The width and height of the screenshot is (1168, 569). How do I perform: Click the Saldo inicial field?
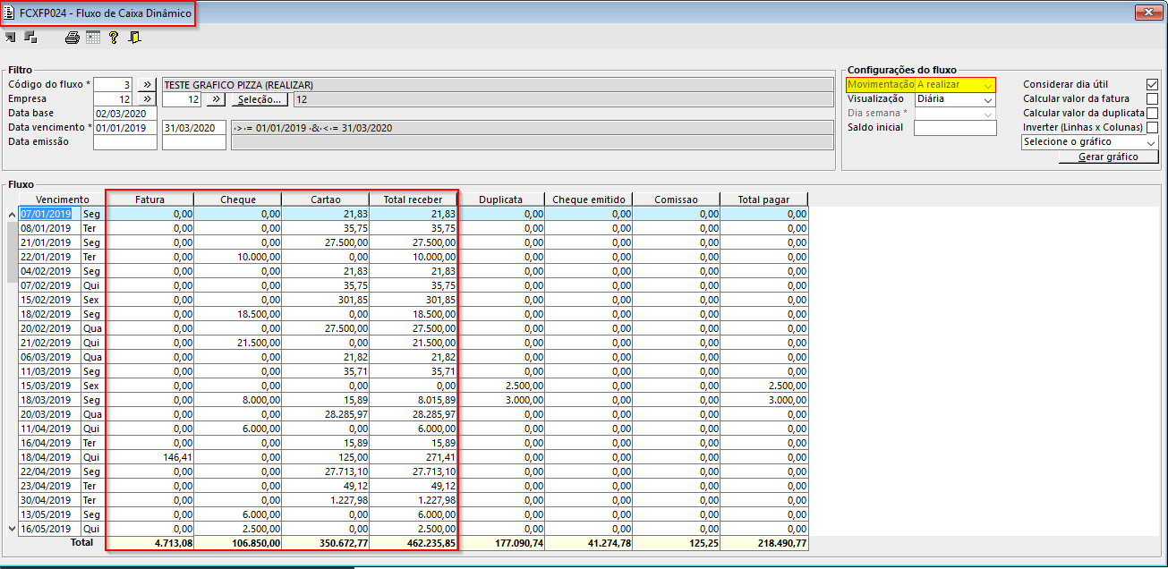click(x=955, y=128)
